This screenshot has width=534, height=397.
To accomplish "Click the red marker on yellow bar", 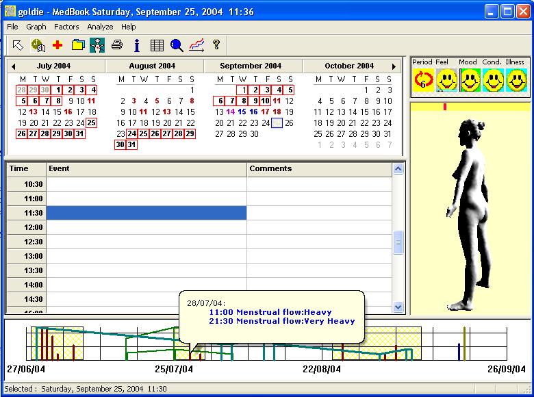I will [x=445, y=107].
